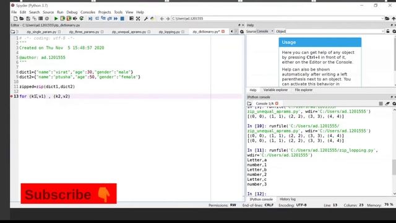Toggle the Help pane lock icon

[388, 32]
